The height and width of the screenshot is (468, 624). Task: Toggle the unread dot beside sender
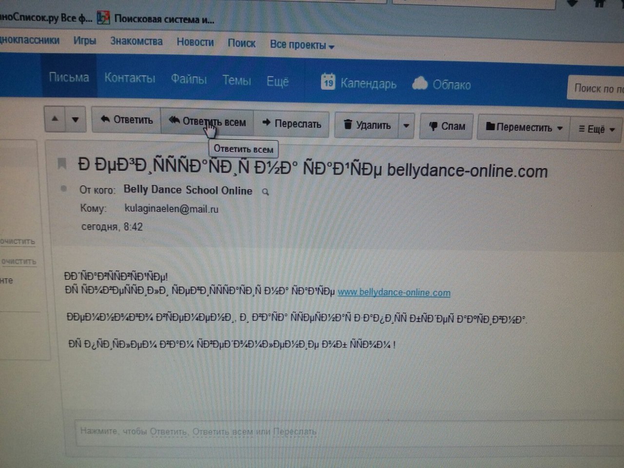click(x=63, y=189)
